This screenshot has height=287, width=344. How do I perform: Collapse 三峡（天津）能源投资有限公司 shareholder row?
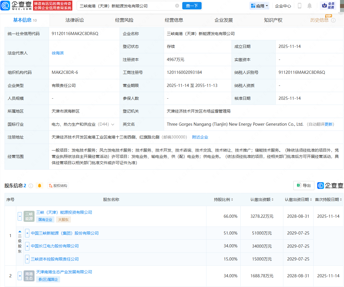(x=20, y=216)
